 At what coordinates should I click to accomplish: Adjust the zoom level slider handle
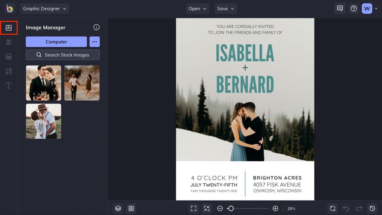231,209
